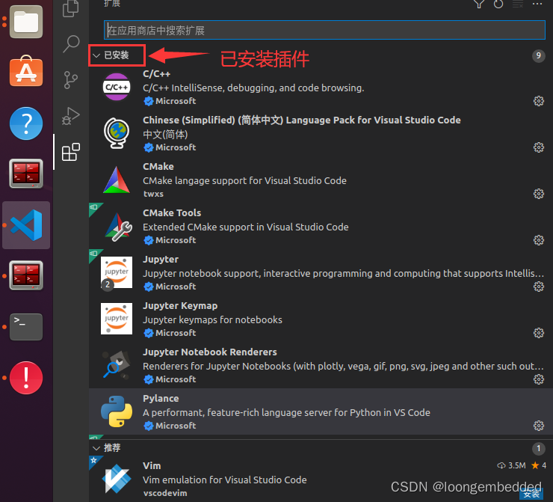Click the 'CMake langage support' description

click(245, 181)
